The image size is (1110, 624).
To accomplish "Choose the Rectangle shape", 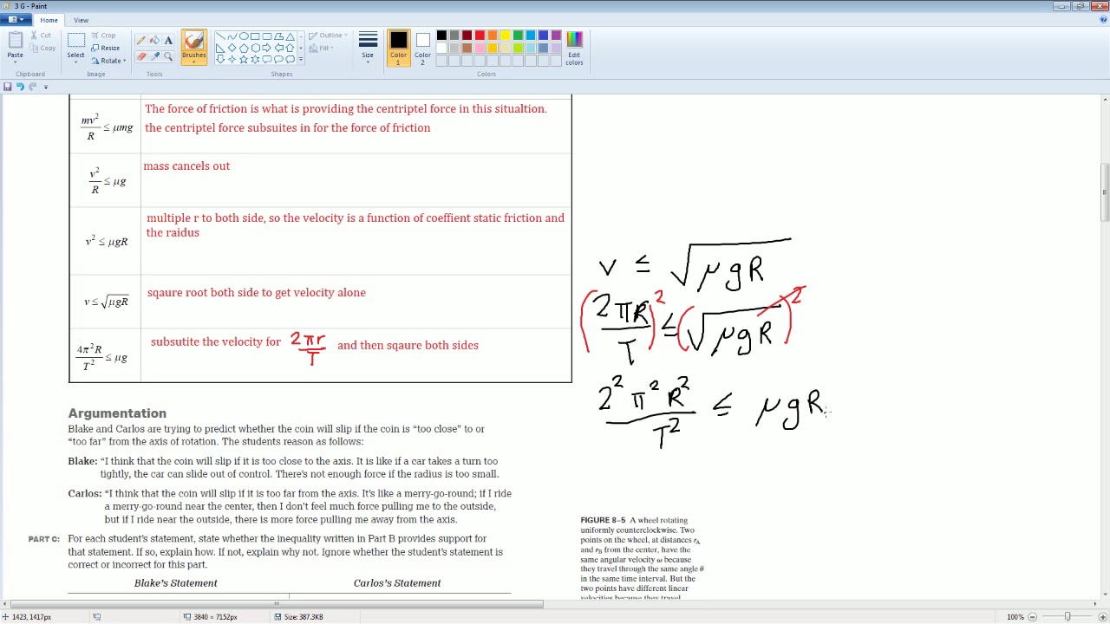I will (255, 36).
